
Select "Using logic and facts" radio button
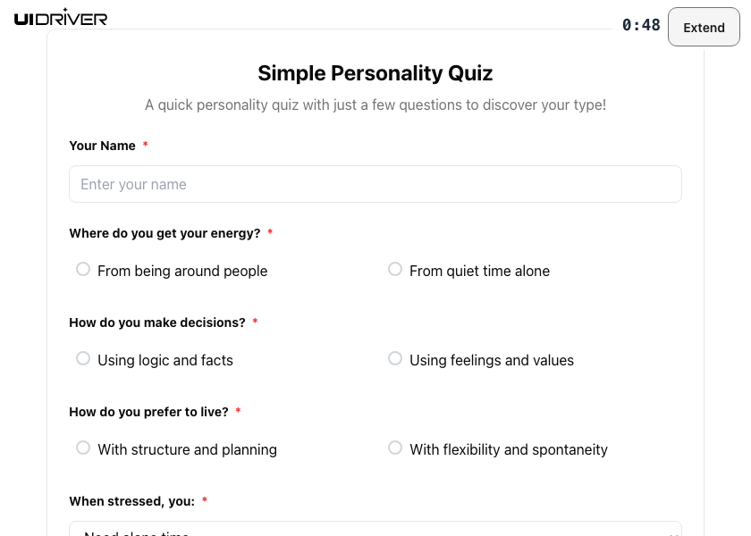coord(83,358)
